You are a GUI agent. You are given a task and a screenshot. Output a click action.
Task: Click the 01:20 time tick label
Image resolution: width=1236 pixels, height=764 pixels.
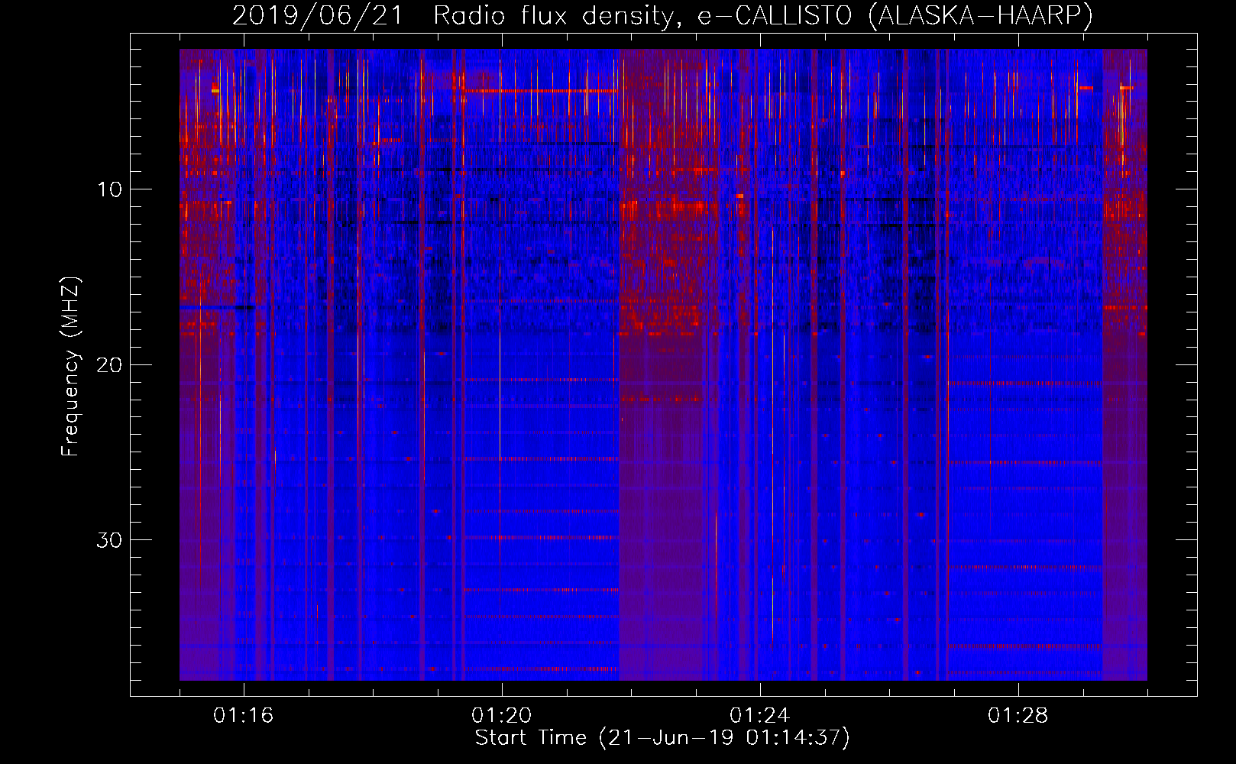tap(502, 716)
